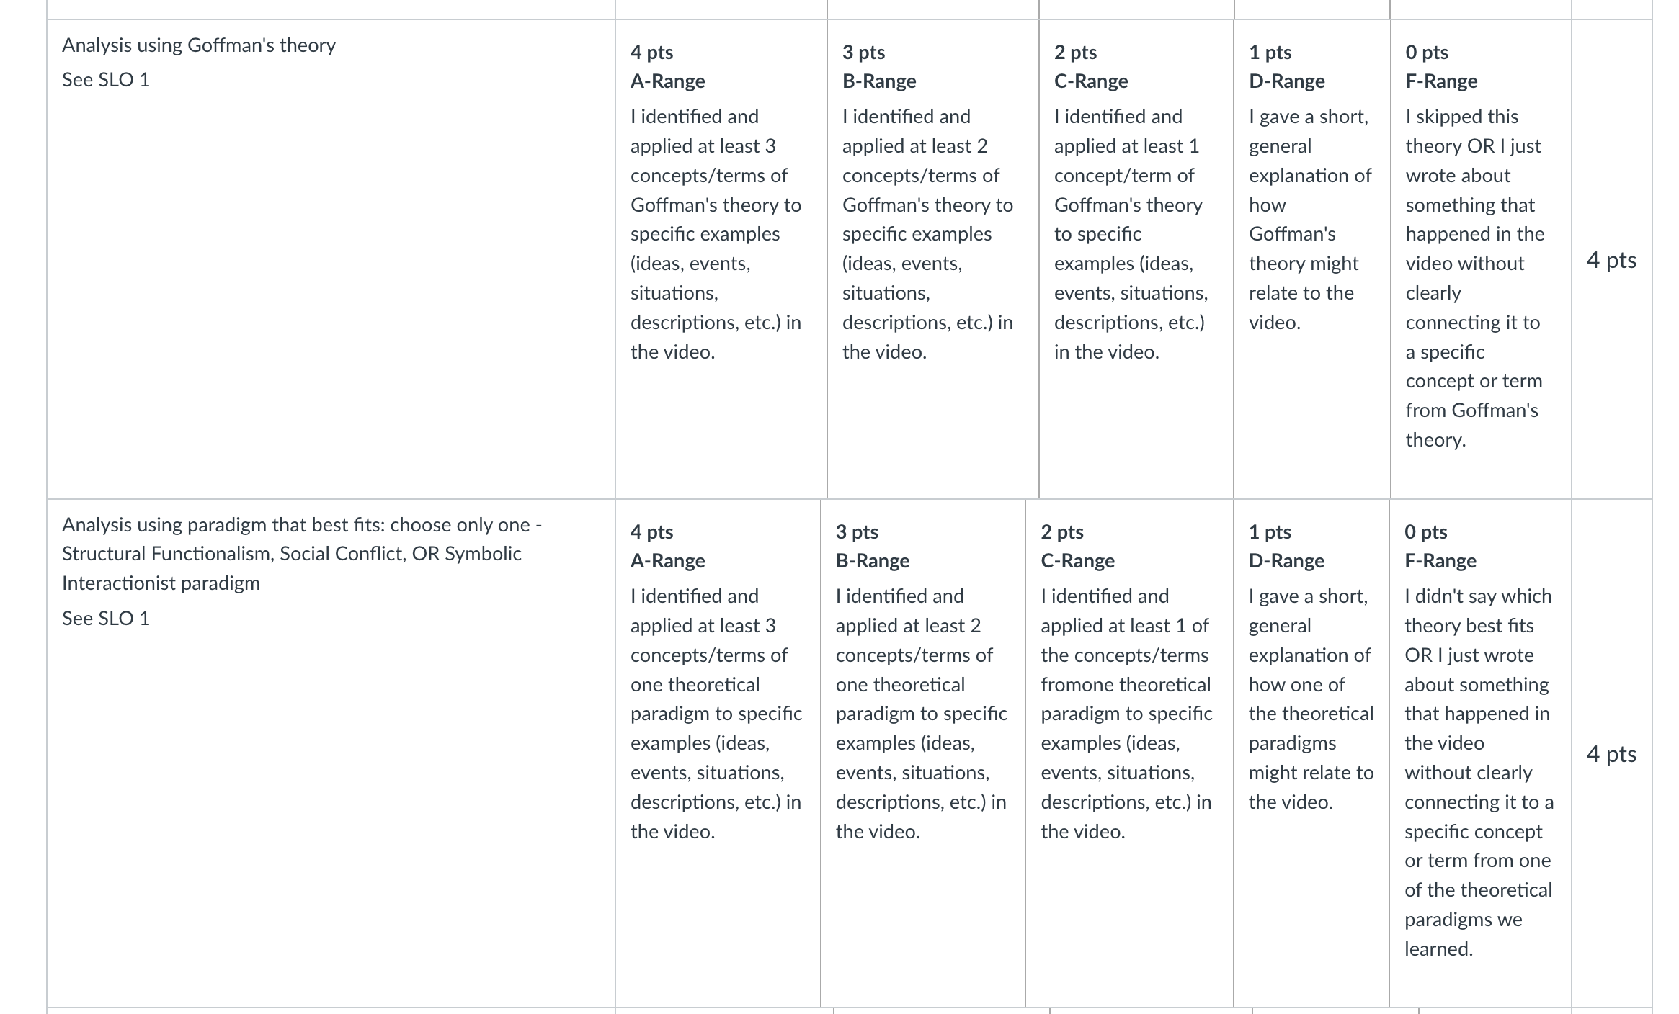Click the 'fromone theoretical paradigm' C-Range description
This screenshot has width=1679, height=1014.
click(x=1126, y=714)
